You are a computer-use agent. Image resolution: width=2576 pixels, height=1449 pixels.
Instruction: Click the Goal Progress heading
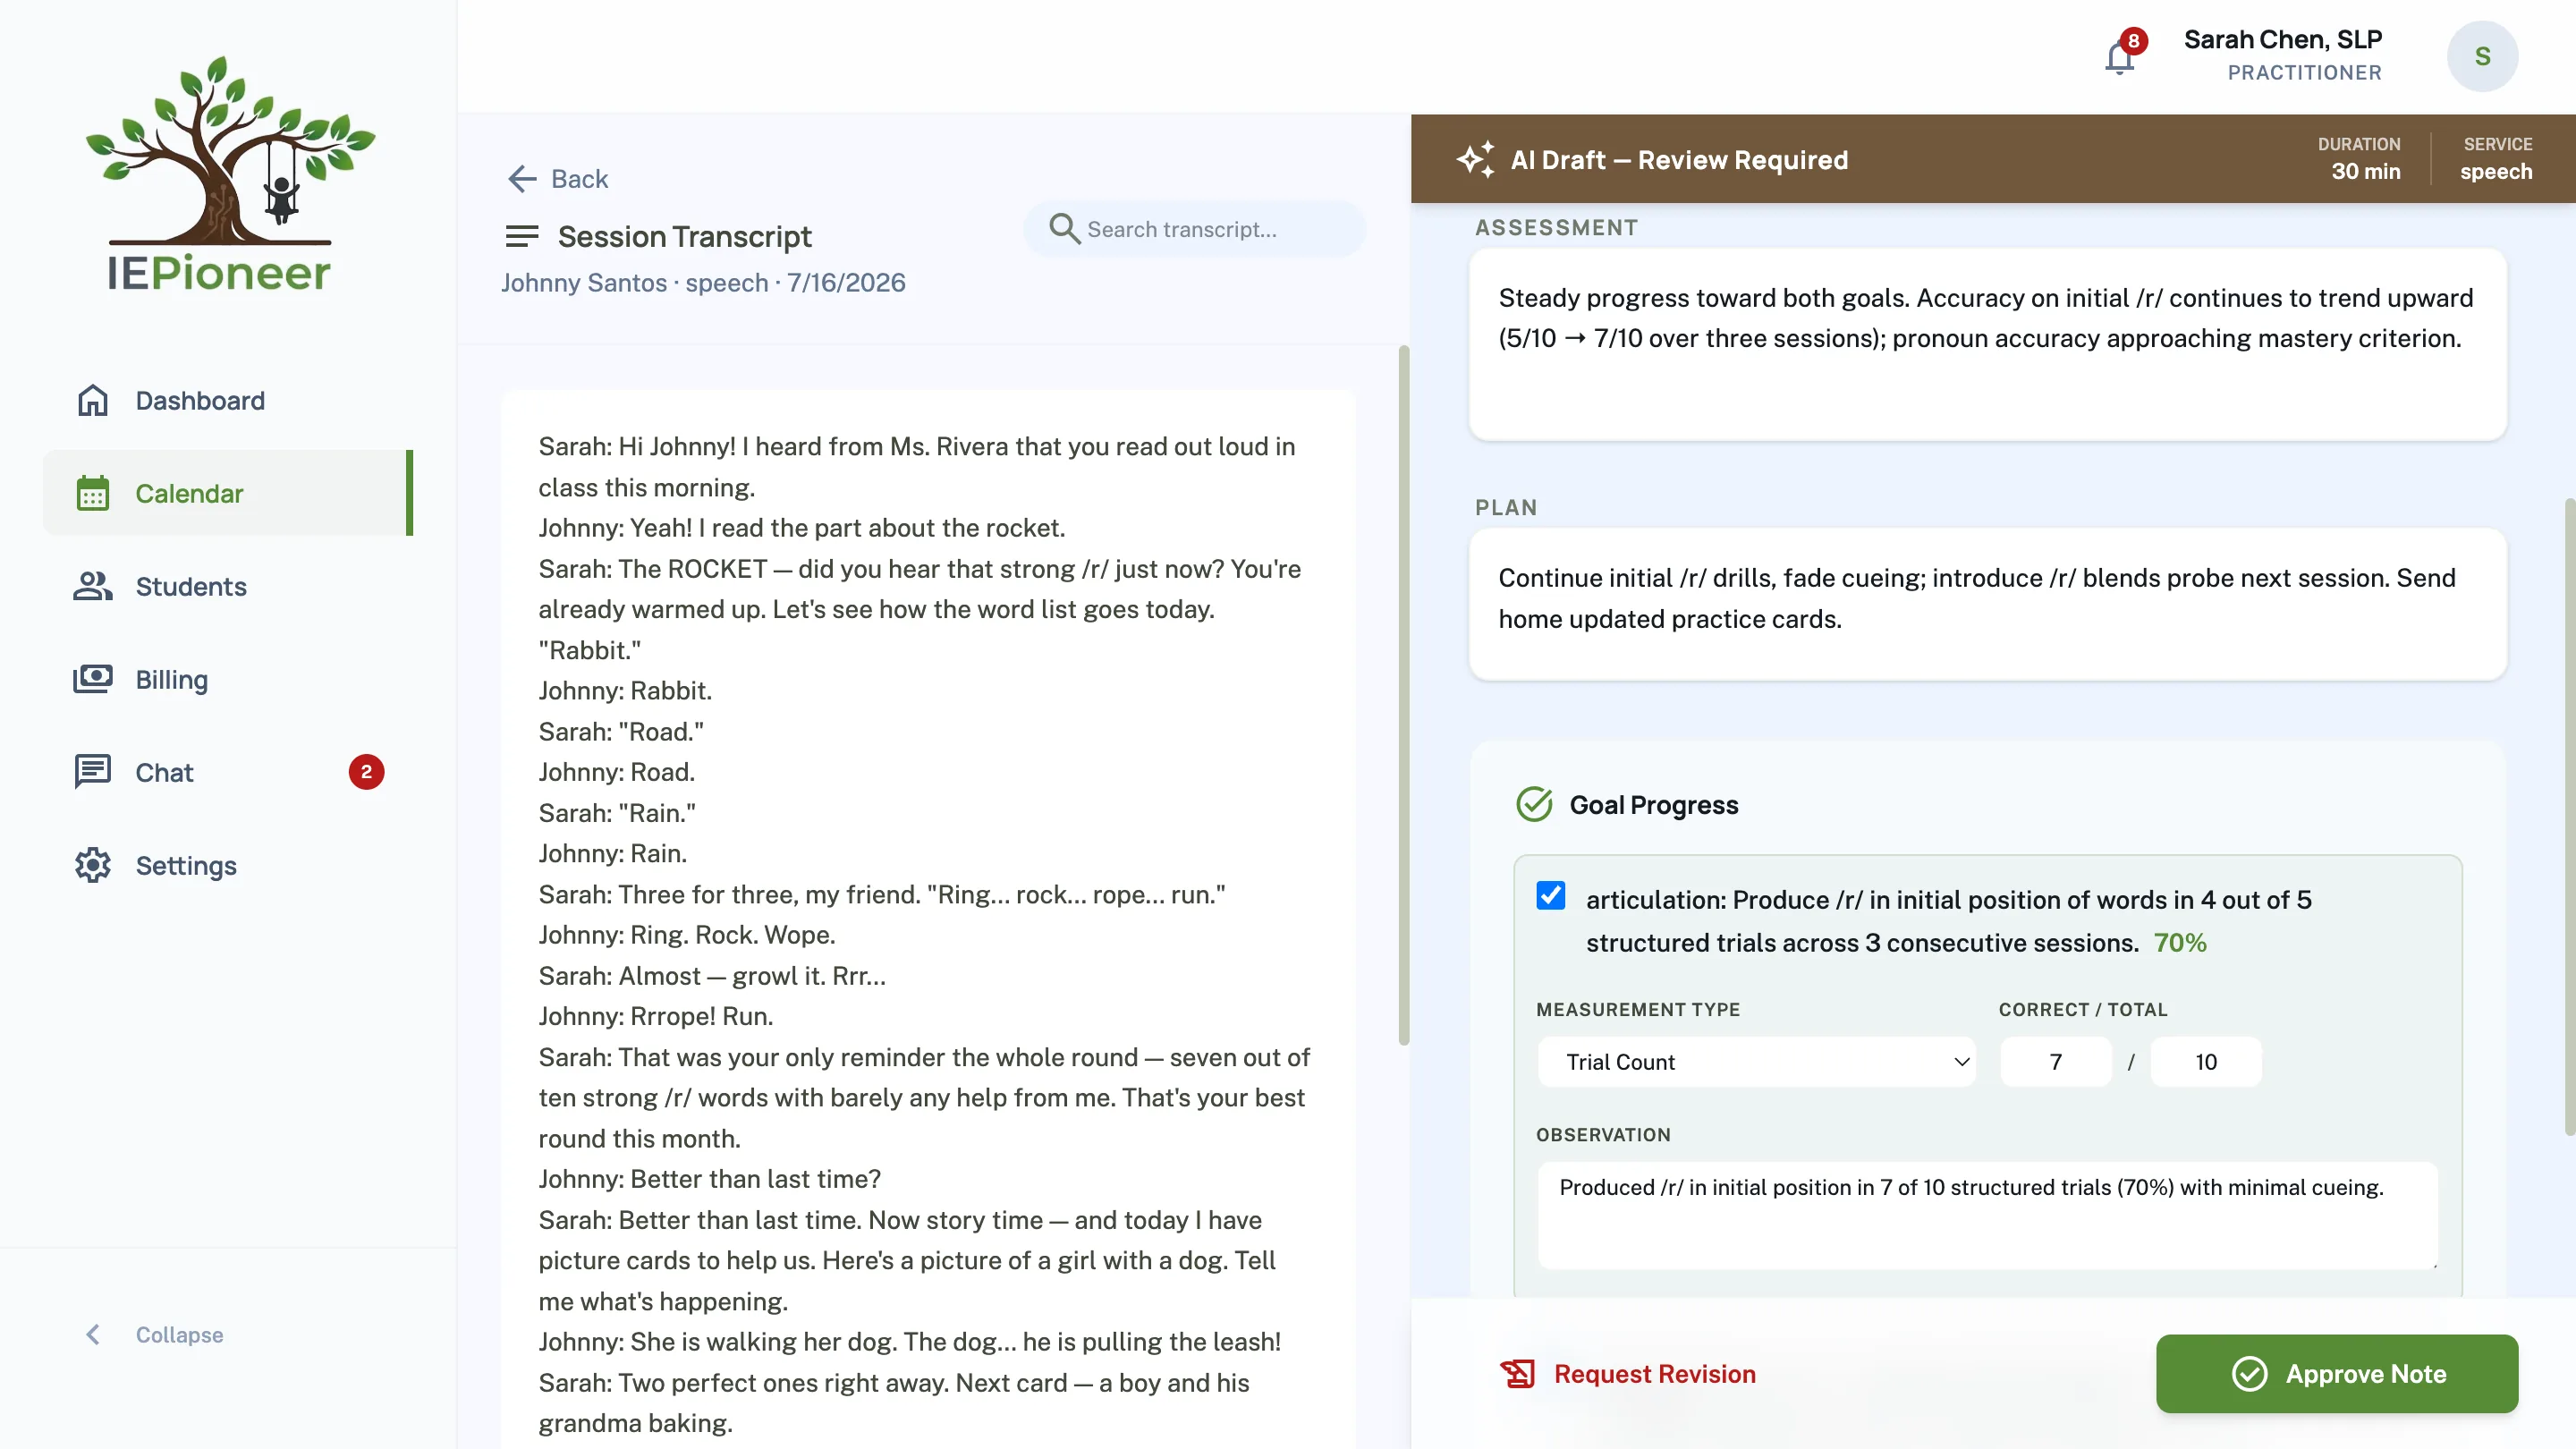[x=1654, y=805]
